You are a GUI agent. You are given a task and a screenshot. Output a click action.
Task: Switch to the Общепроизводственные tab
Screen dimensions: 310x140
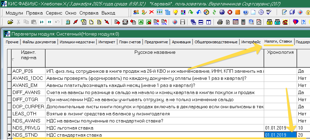[x=216, y=42]
